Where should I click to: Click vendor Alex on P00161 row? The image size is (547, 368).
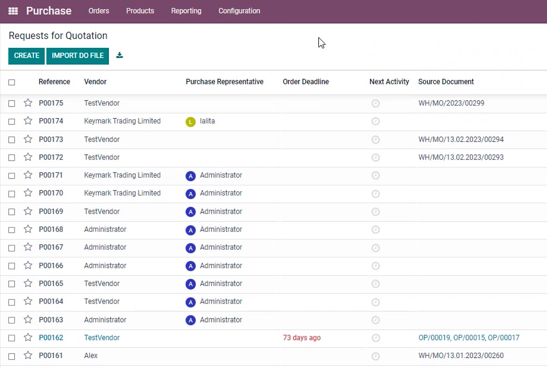(91, 355)
